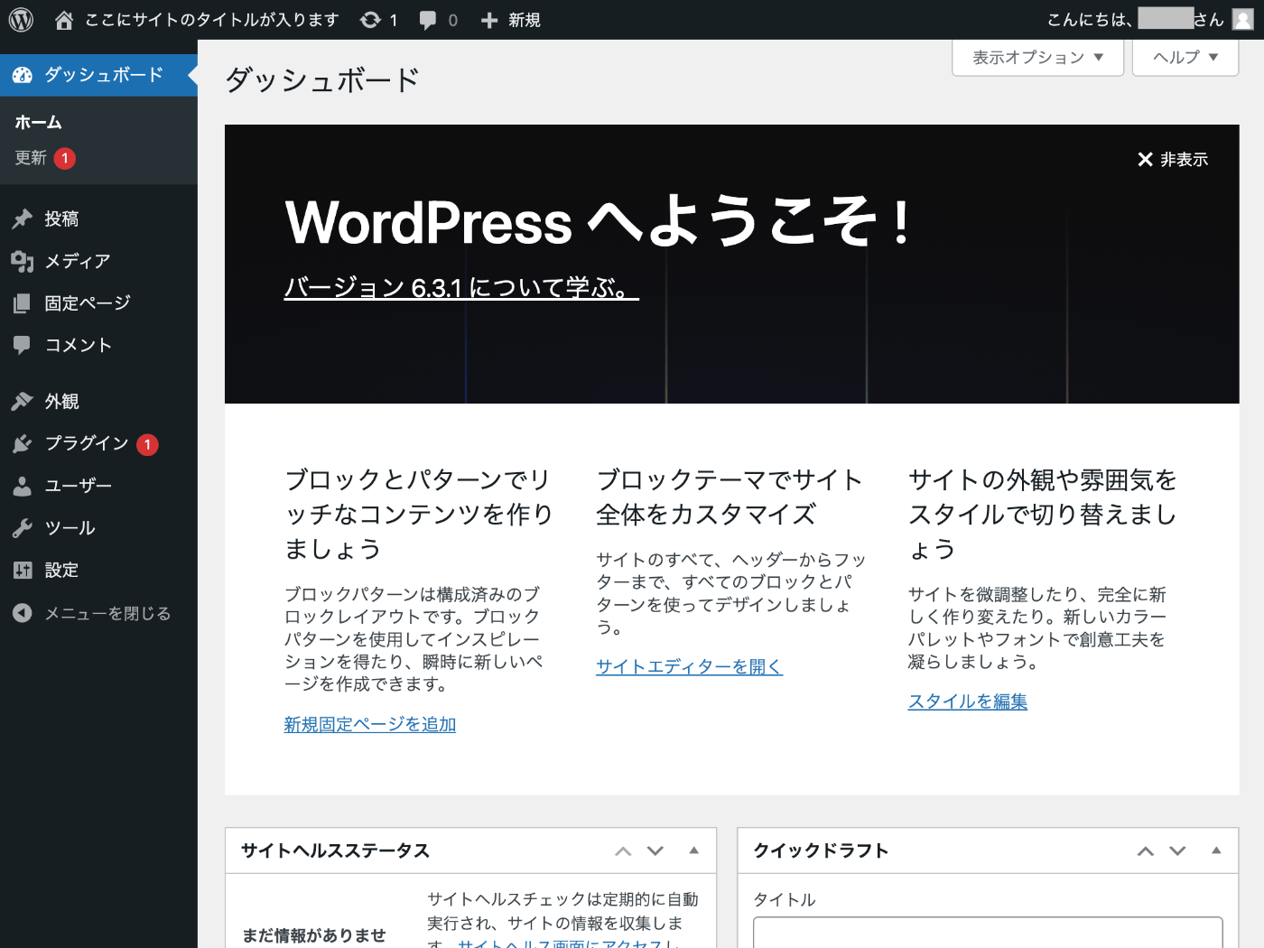This screenshot has height=948, width=1264.
Task: Click the collapse menu arrow icon
Action: click(x=23, y=613)
